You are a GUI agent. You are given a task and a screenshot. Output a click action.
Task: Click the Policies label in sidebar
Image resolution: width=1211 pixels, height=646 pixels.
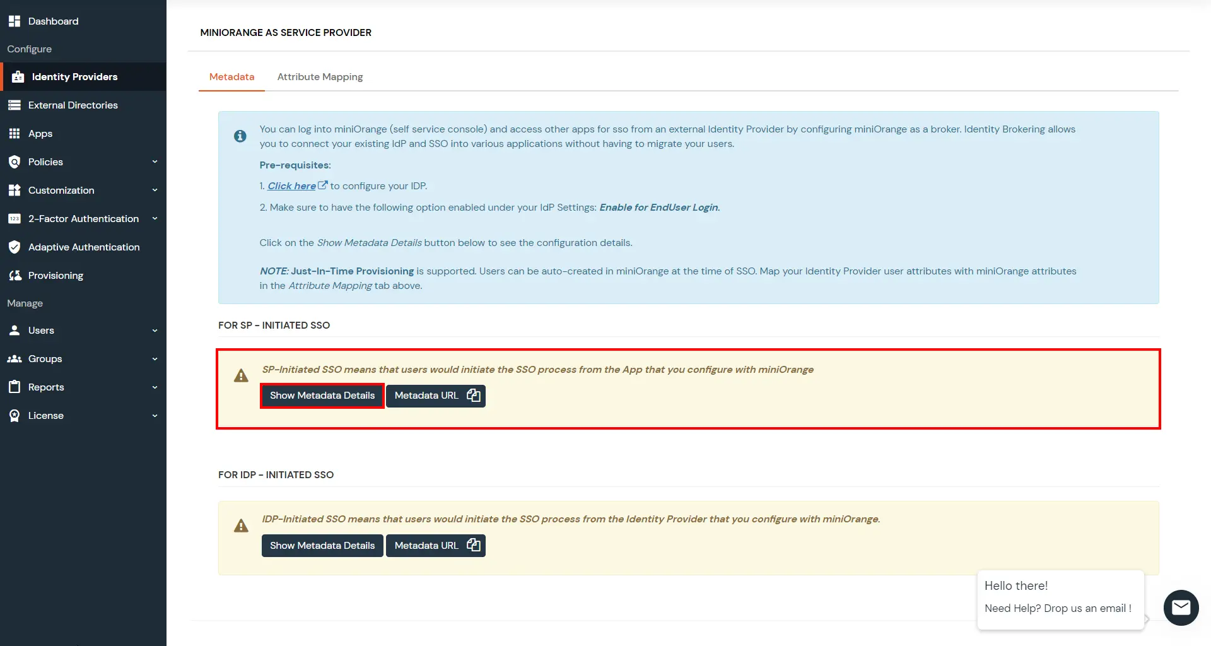[x=45, y=161]
